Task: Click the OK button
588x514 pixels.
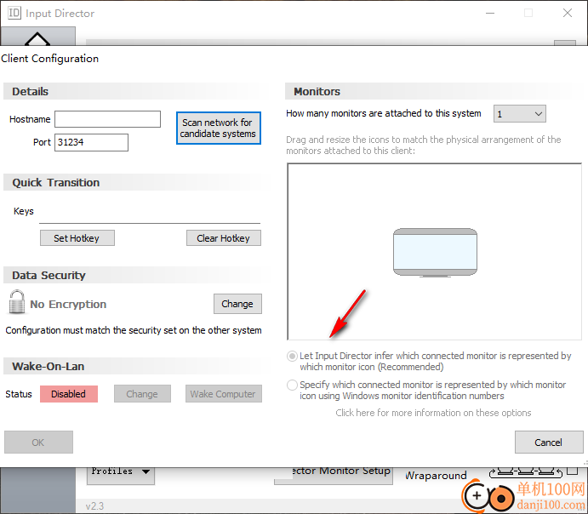Action: [x=38, y=443]
